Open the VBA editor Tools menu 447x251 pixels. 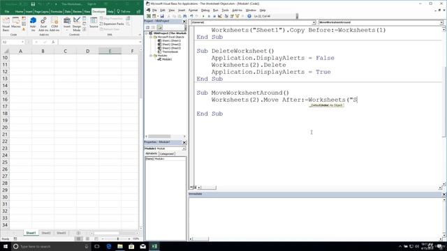click(225, 10)
